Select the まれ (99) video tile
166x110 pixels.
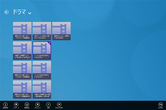pos(22,90)
